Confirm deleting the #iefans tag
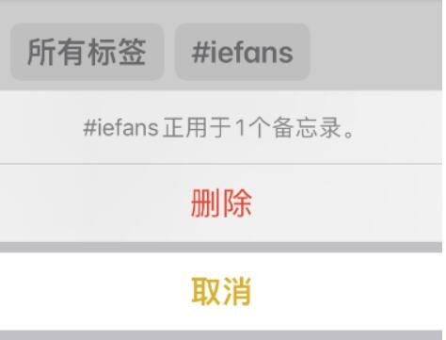 [221, 203]
